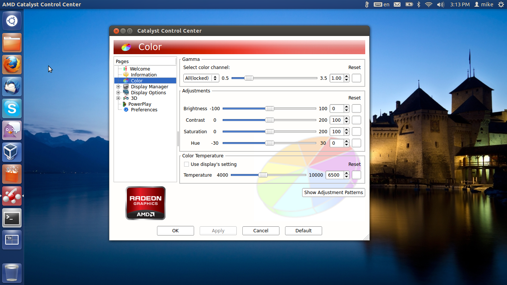Select the Welcome page
Viewport: 507px width, 285px height.
pyautogui.click(x=140, y=69)
